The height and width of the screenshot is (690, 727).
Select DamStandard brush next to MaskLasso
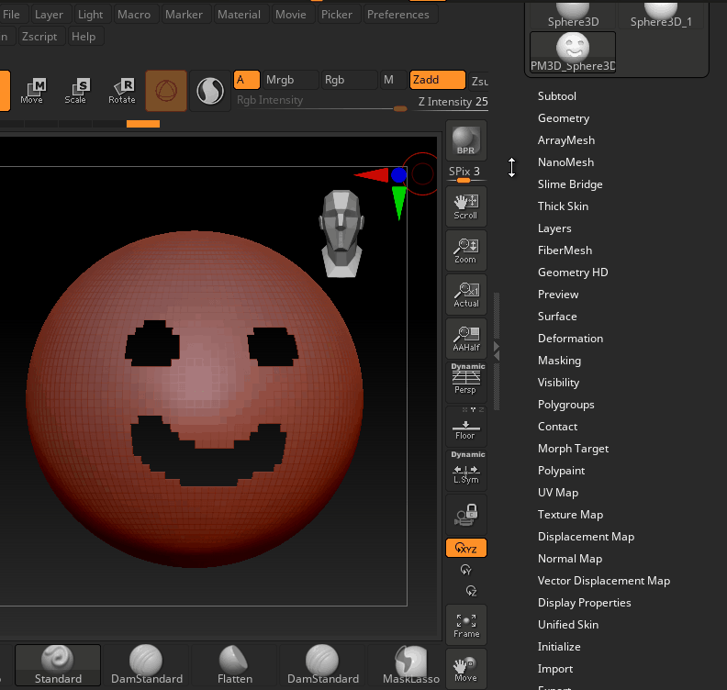click(x=323, y=665)
